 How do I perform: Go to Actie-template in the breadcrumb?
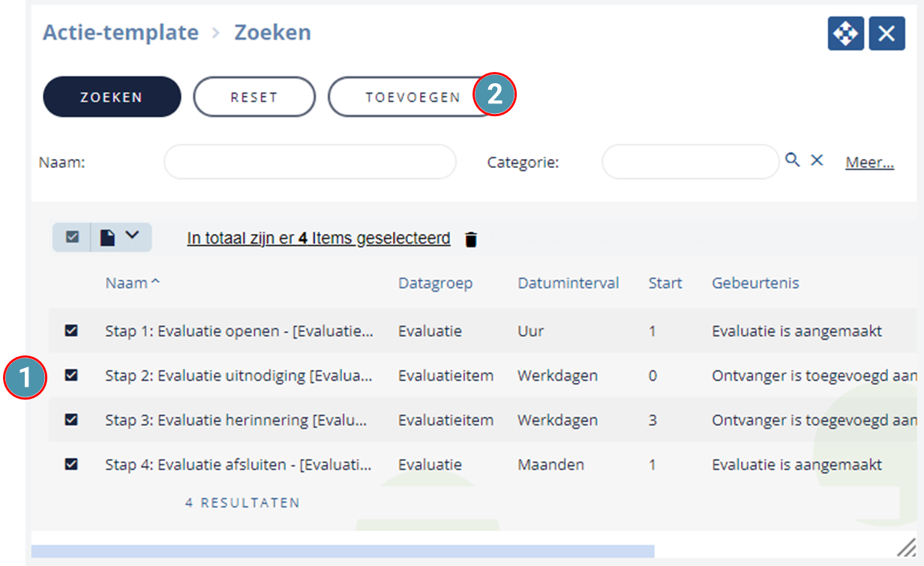point(121,33)
